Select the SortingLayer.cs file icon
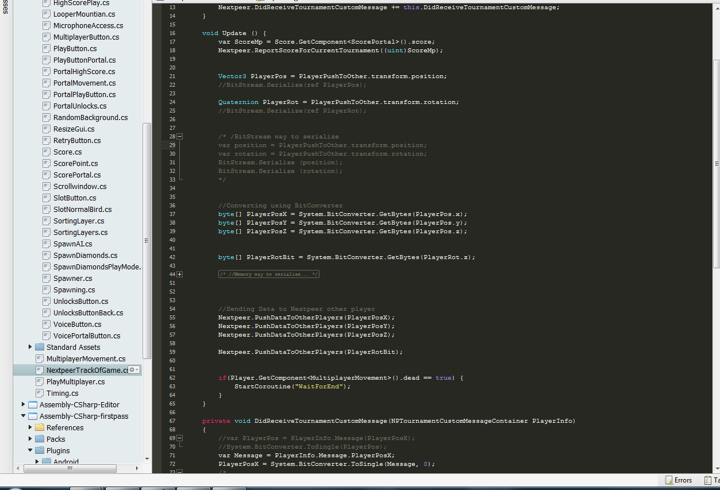 click(47, 221)
